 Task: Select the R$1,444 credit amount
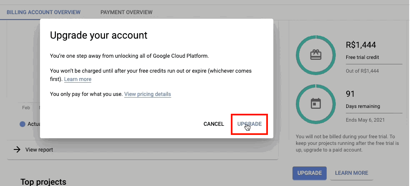click(x=361, y=45)
